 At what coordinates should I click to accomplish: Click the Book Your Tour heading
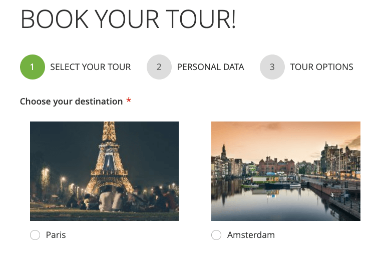(128, 20)
